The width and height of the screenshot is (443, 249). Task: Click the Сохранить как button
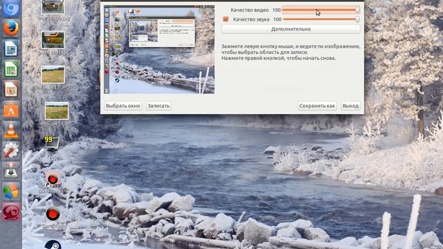pos(317,106)
